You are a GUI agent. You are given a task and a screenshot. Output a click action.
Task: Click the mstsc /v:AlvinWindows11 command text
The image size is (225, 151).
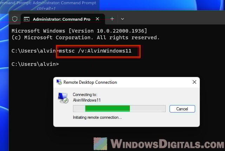tap(95, 51)
